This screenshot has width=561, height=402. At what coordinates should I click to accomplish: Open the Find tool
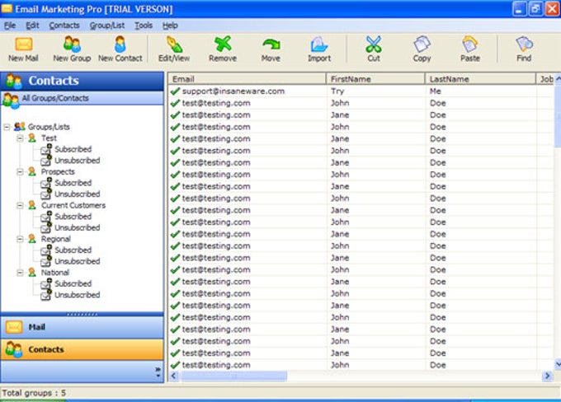pos(524,49)
